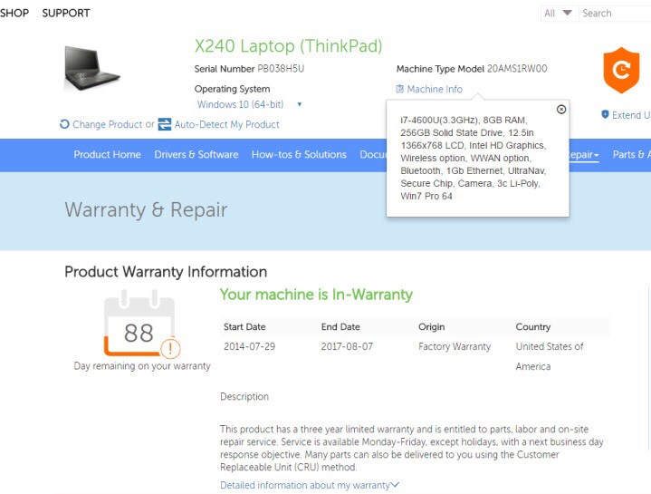
Task: Click into the Search input field
Action: pos(614,13)
